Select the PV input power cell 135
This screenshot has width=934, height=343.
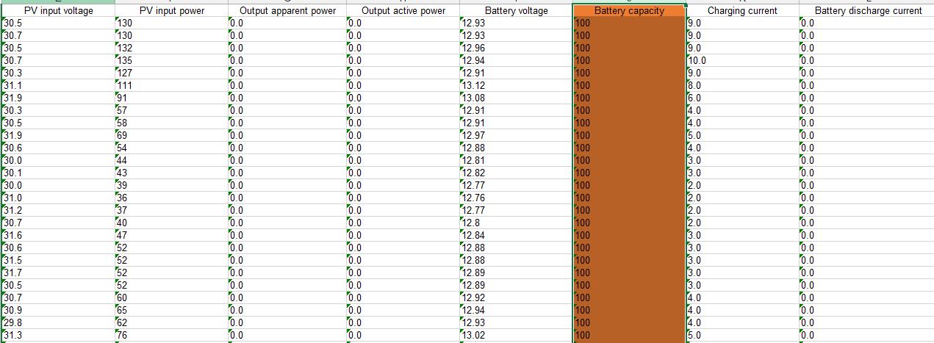tap(170, 60)
